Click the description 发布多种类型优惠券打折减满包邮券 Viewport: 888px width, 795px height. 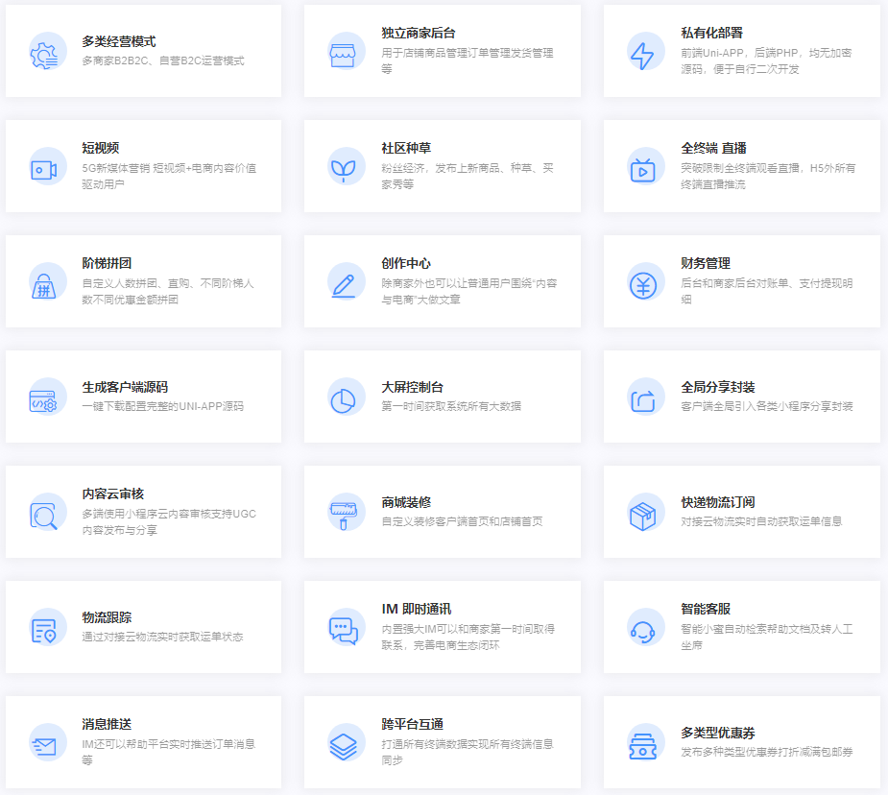pos(766,752)
